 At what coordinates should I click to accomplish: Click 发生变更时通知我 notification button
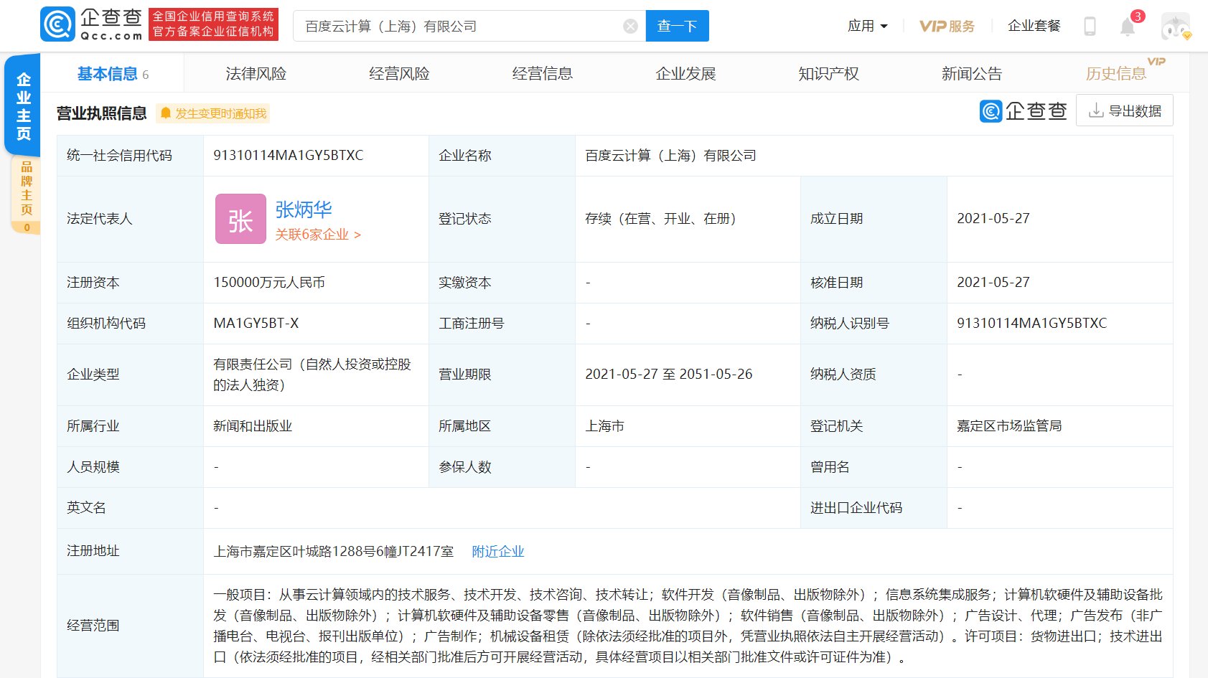tap(213, 113)
